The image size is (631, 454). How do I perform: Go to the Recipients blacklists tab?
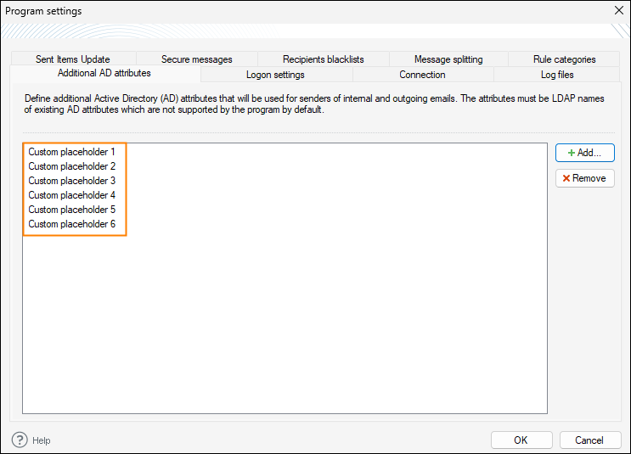(x=323, y=59)
